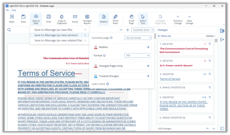The width and height of the screenshot is (230, 135).
Task: Activate the Select Text tool
Action: pos(143,19)
